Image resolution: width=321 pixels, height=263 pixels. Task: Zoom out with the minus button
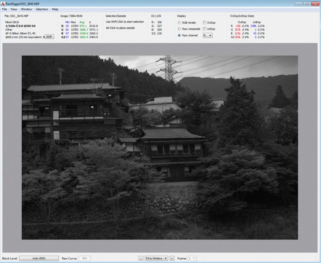pos(141,258)
